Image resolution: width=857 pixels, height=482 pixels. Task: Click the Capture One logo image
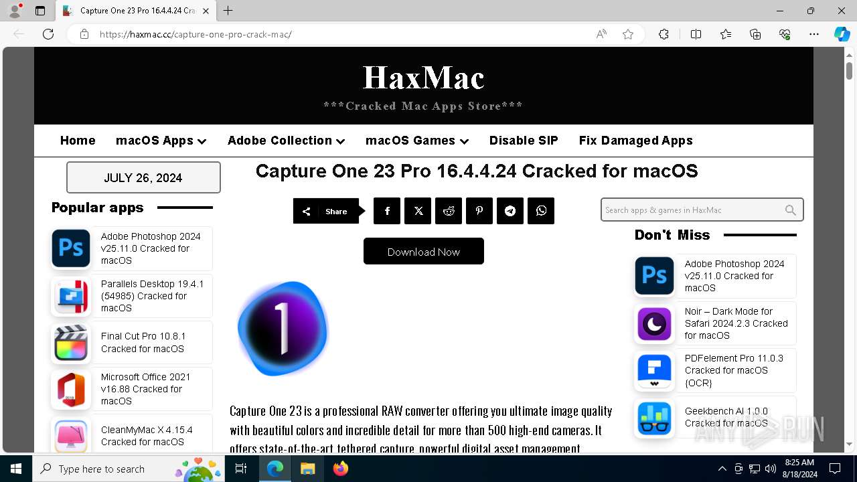tap(283, 328)
